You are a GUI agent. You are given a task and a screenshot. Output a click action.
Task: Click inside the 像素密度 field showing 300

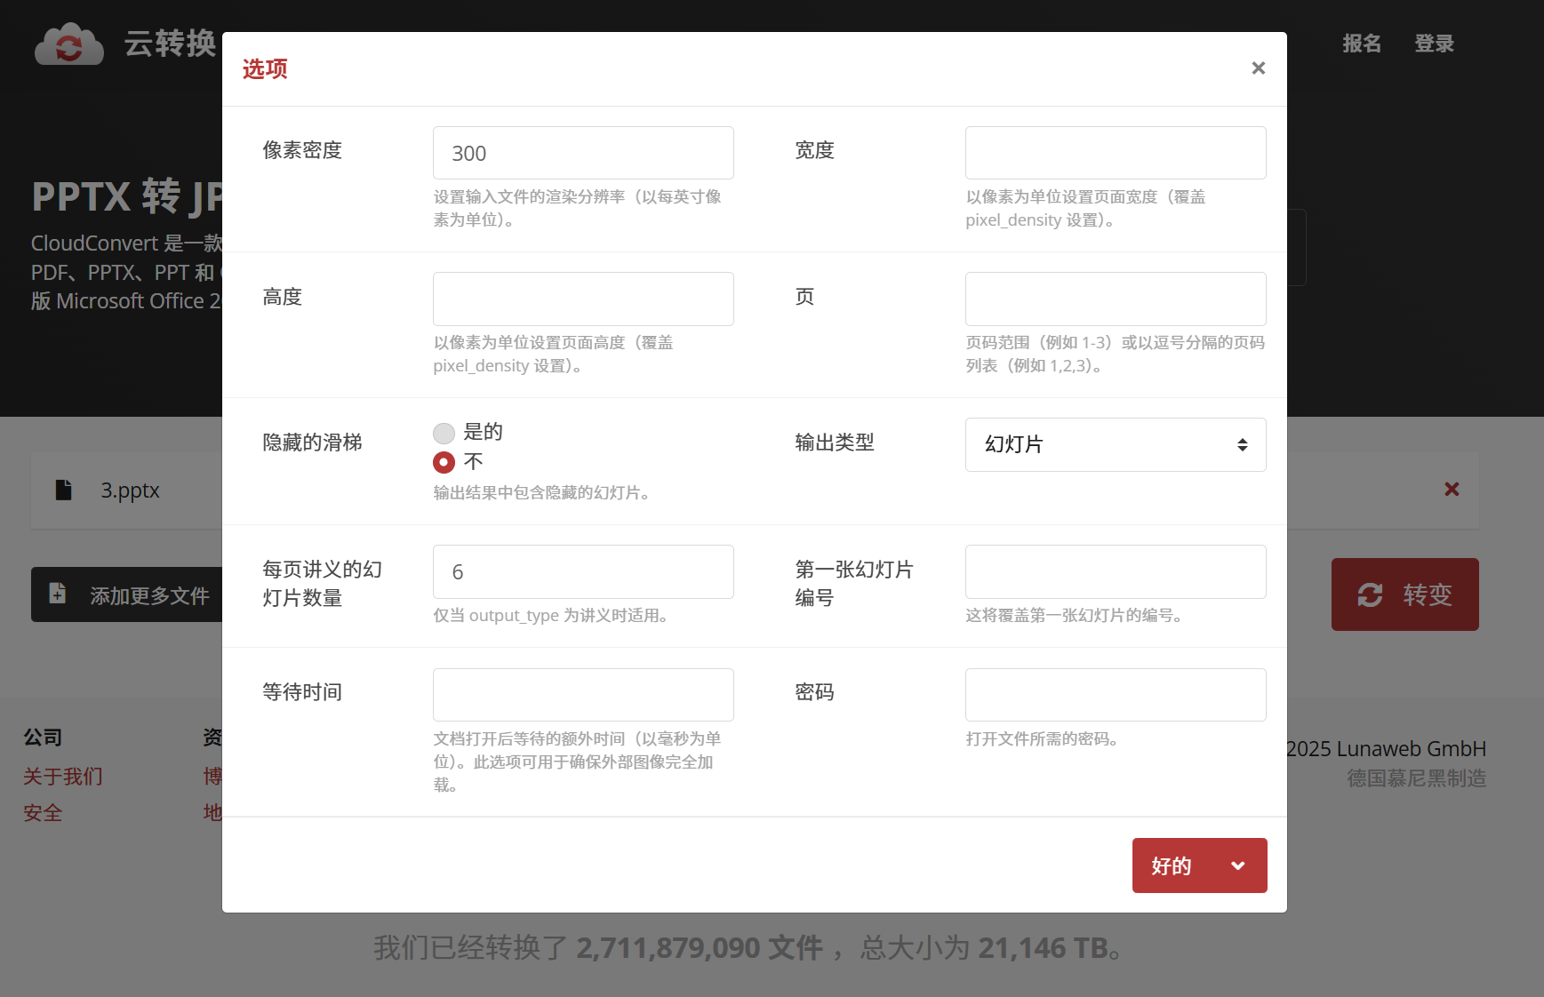point(583,152)
